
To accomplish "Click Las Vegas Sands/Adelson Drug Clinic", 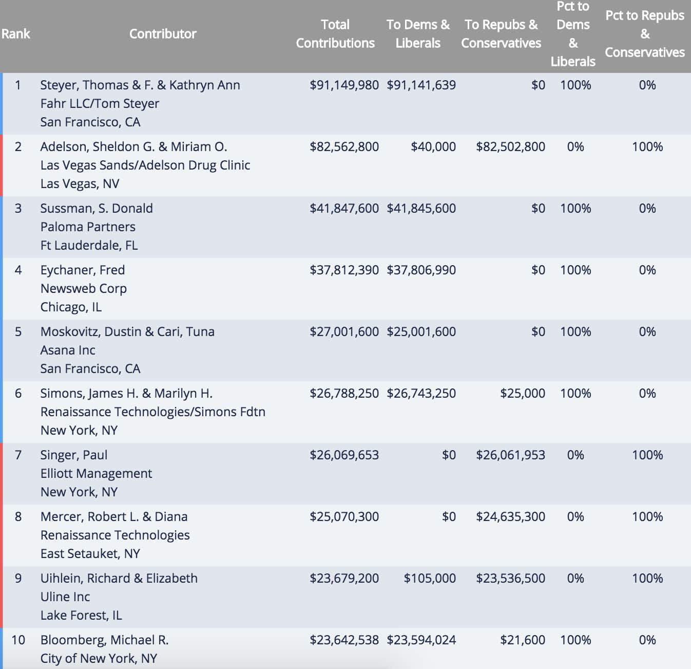I will pyautogui.click(x=145, y=165).
